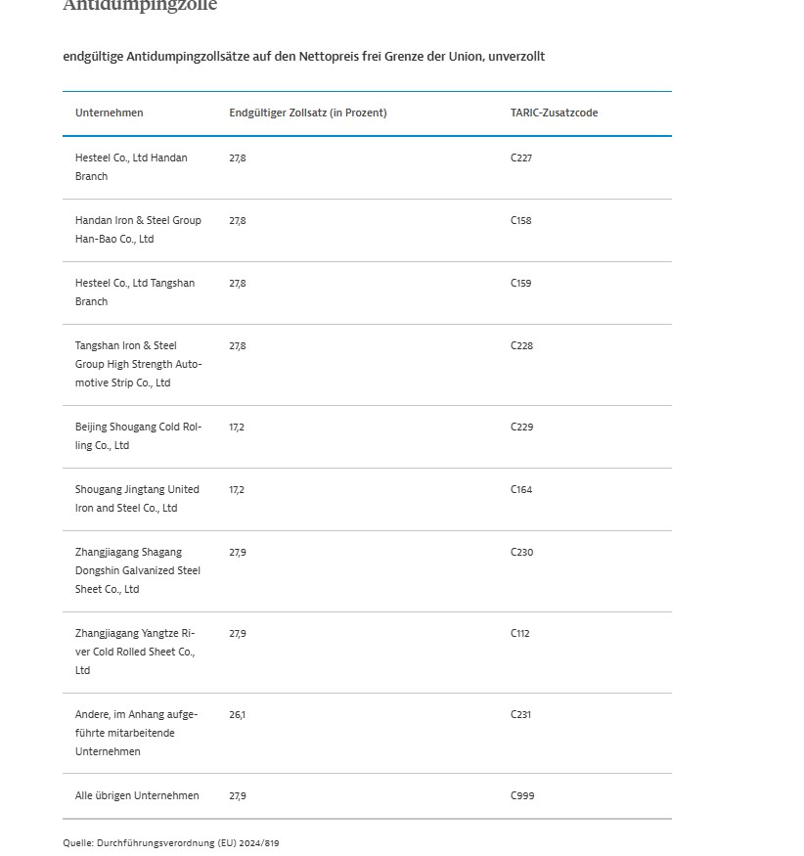Click 'Tangshan Iron & Steel Group' company cell
The image size is (804, 856).
[138, 364]
